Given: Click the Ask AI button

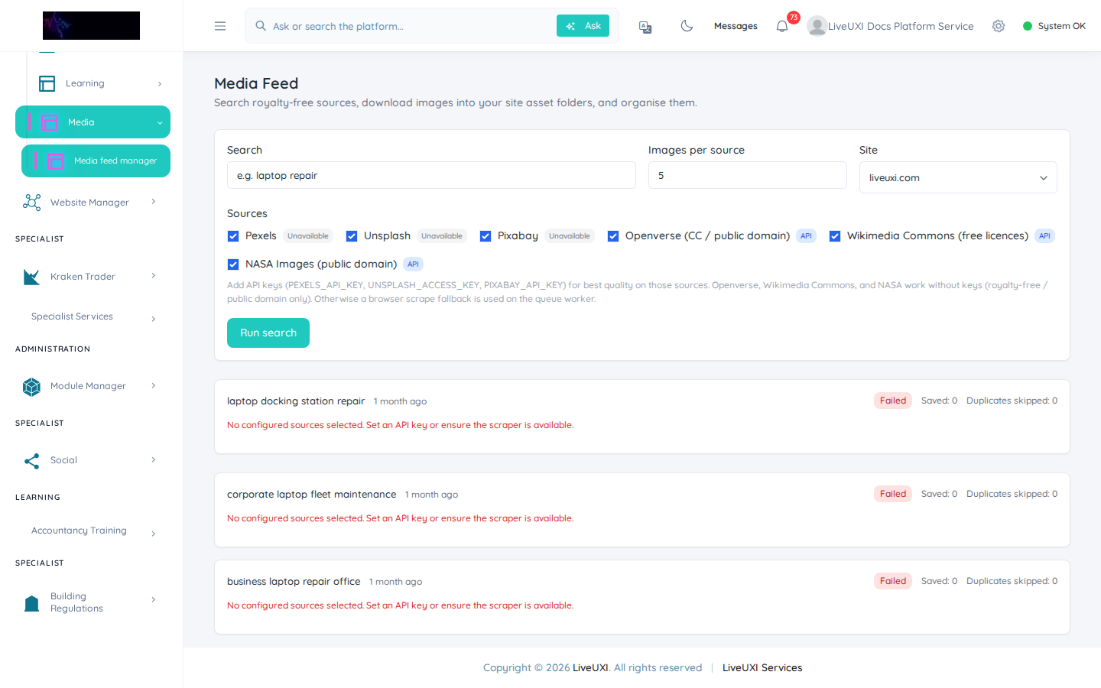Looking at the screenshot, I should [583, 26].
